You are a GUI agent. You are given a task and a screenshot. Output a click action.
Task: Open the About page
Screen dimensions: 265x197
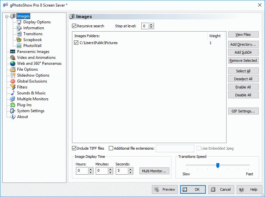point(22,117)
